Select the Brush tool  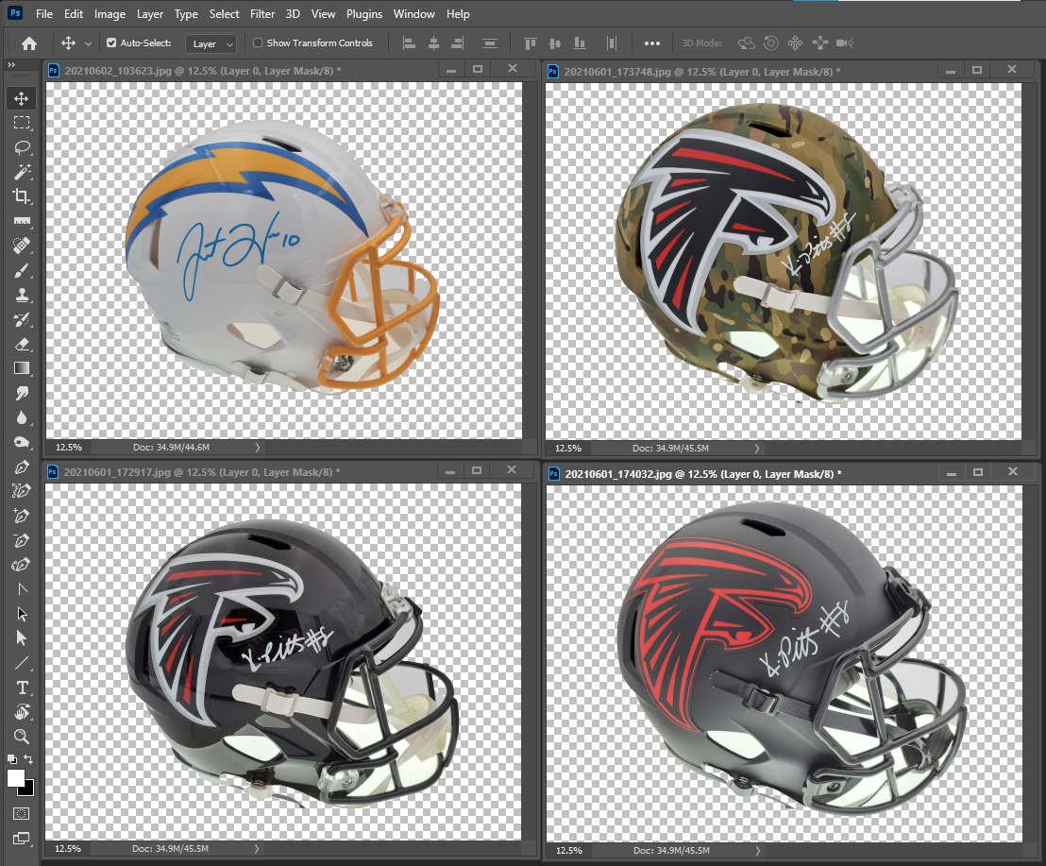point(21,270)
